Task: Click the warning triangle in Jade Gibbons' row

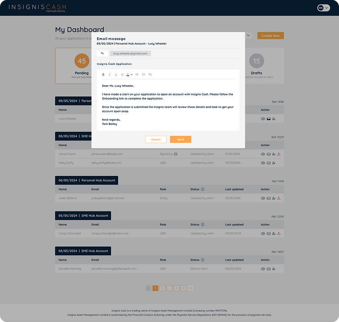Action: 279,198
